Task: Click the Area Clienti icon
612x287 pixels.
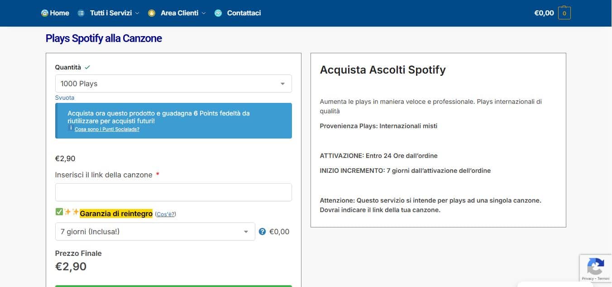Action: click(x=152, y=13)
